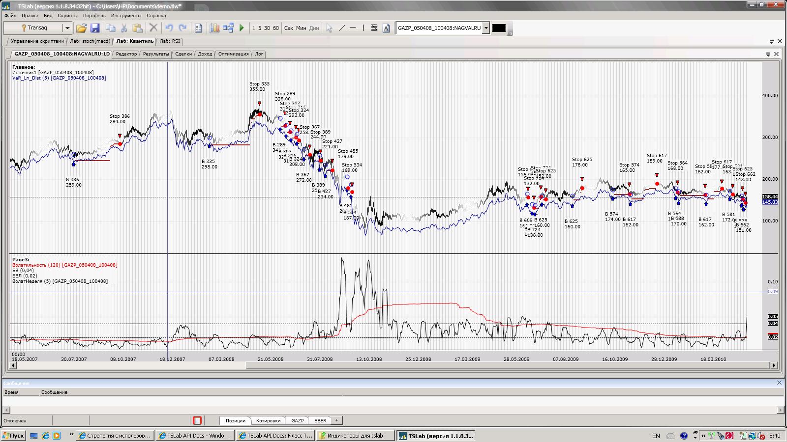The height and width of the screenshot is (442, 787).
Task: Click the red stop icon in status bar
Action: pos(197,420)
